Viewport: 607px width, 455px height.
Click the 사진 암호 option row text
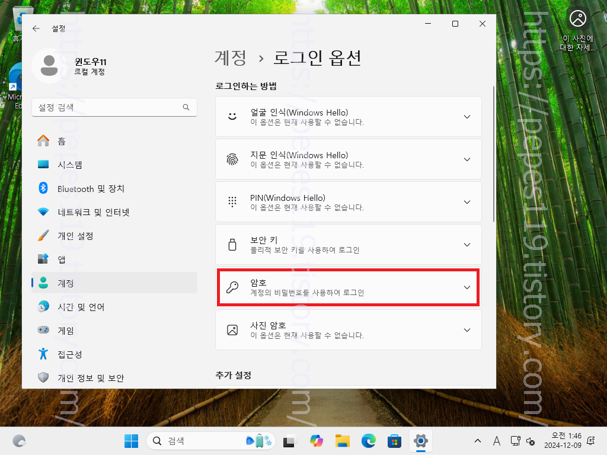point(307,329)
